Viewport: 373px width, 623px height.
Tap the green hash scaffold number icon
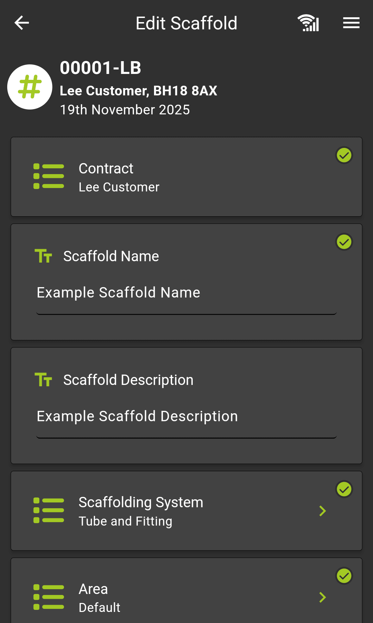(30, 87)
